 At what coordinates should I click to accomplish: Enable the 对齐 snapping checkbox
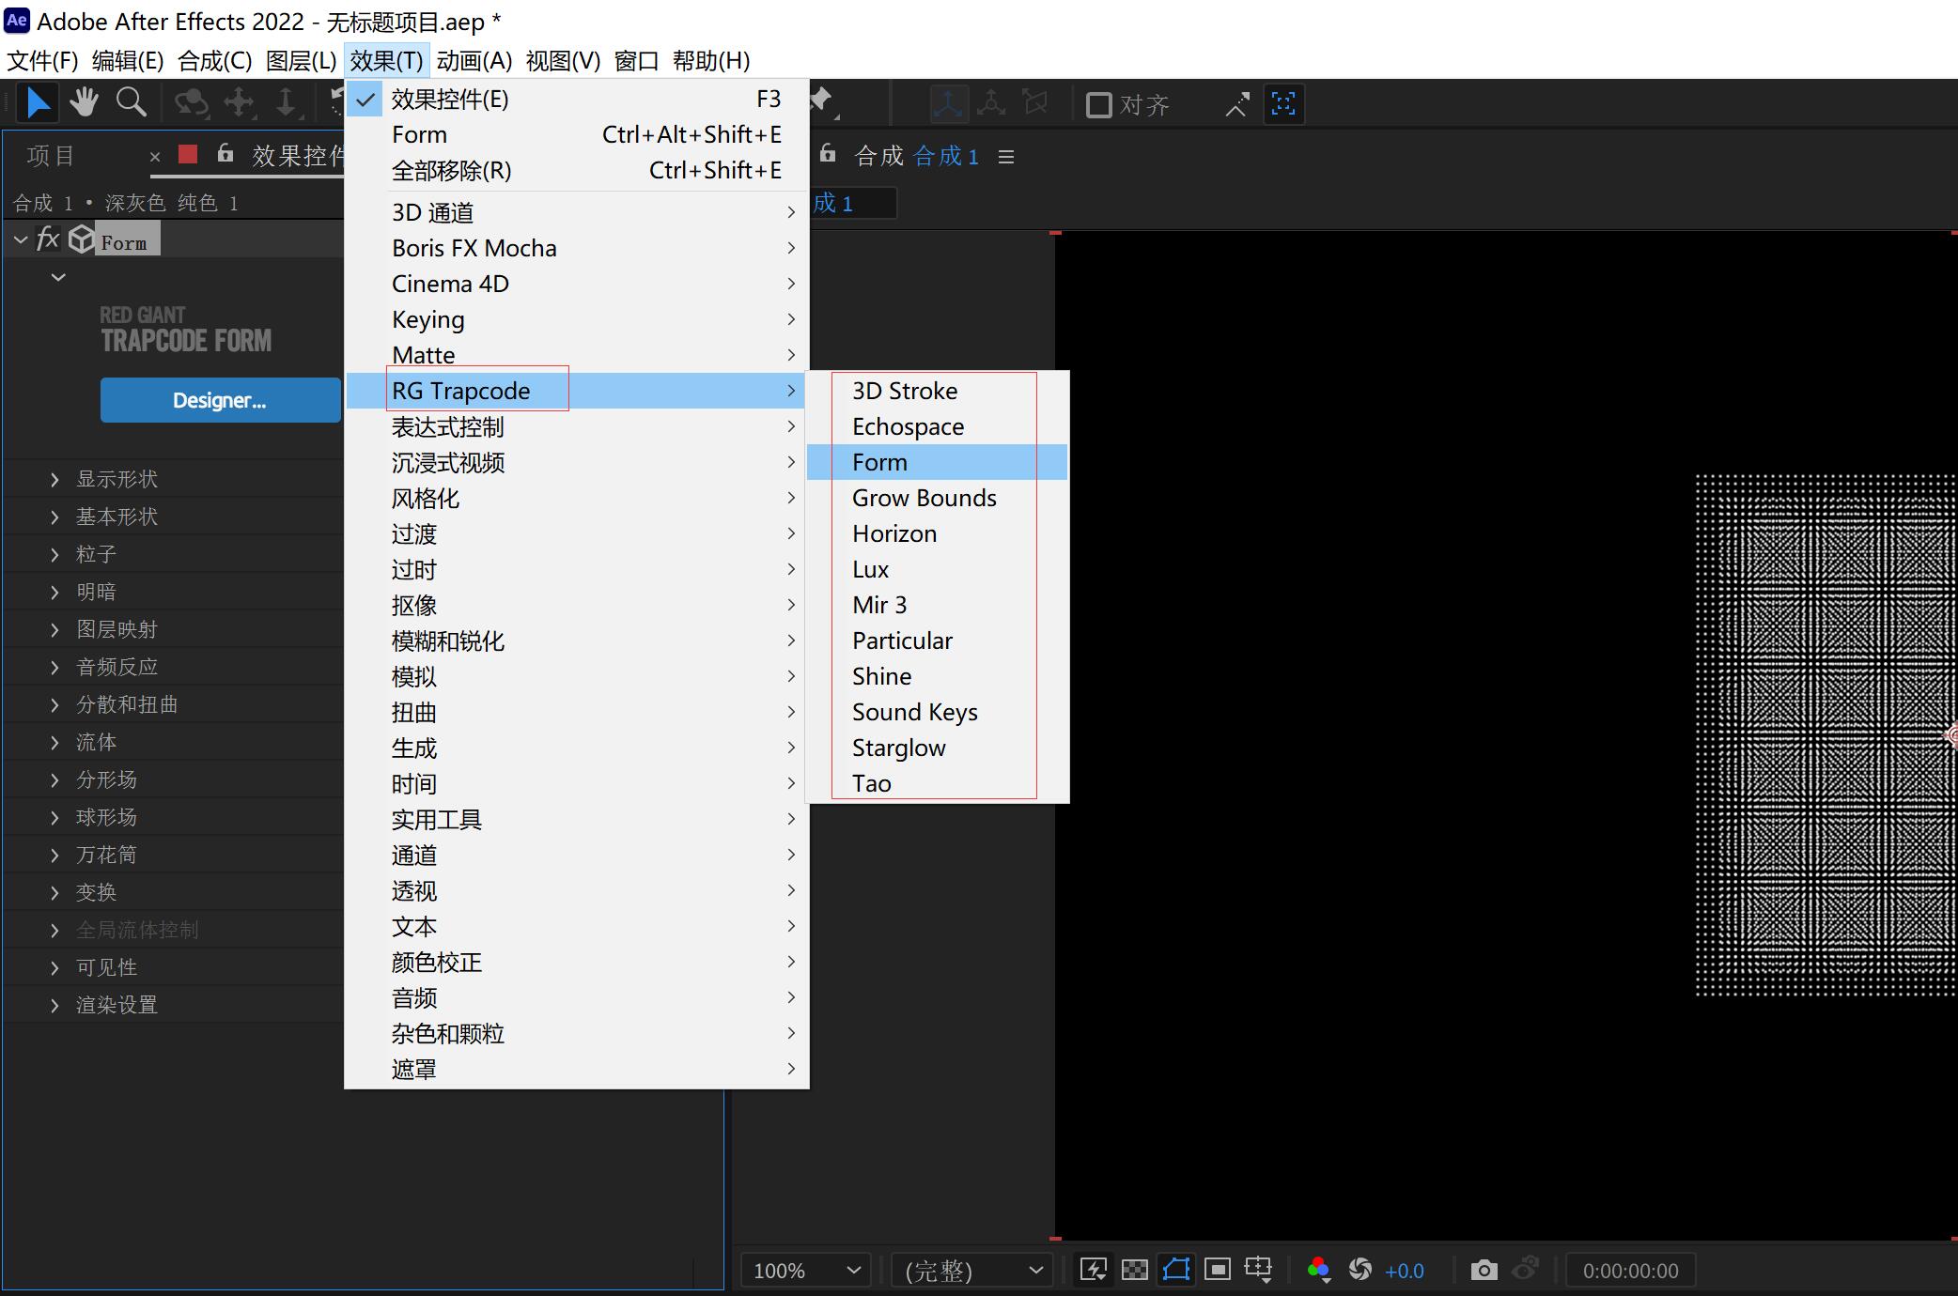tap(1098, 104)
